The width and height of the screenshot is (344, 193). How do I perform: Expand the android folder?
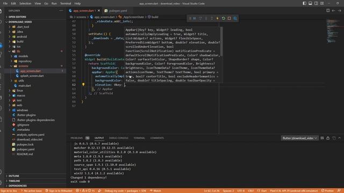[35, 36]
